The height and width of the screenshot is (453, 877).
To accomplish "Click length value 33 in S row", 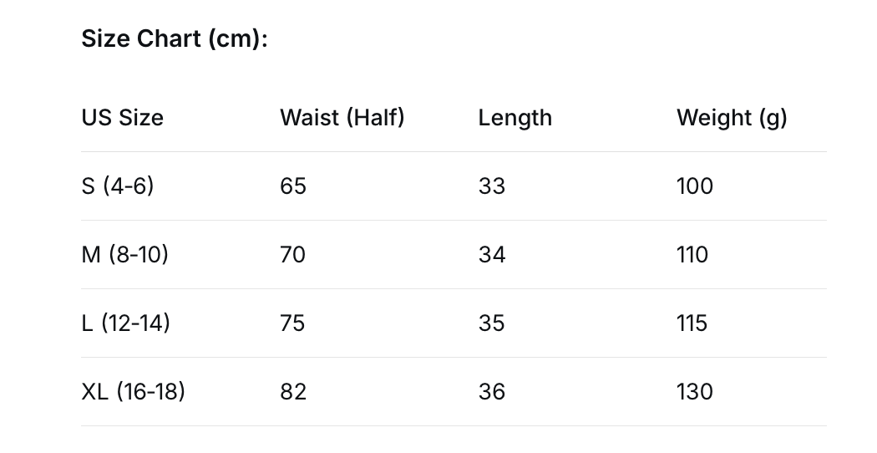I will [492, 186].
